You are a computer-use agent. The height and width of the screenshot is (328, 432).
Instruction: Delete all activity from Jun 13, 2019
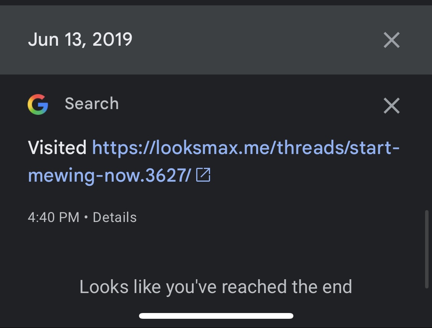point(392,40)
